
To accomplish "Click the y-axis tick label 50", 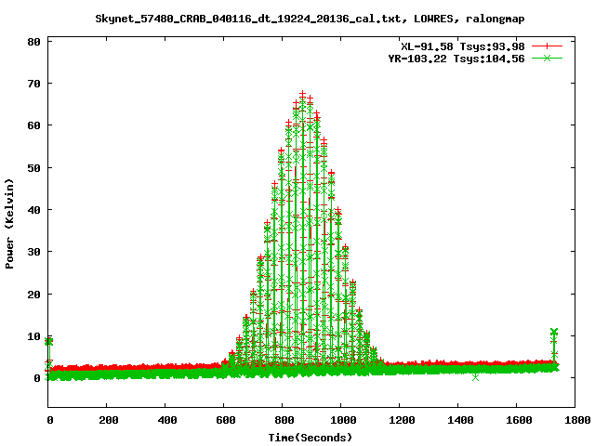I will tap(33, 168).
